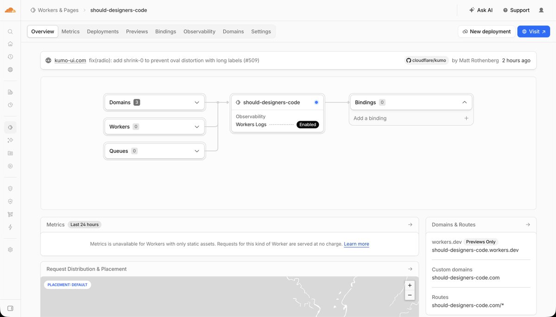Open the Observability tab
The image size is (556, 317).
click(199, 32)
